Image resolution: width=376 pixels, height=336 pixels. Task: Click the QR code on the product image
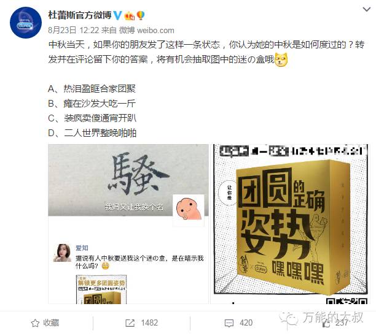347,300
